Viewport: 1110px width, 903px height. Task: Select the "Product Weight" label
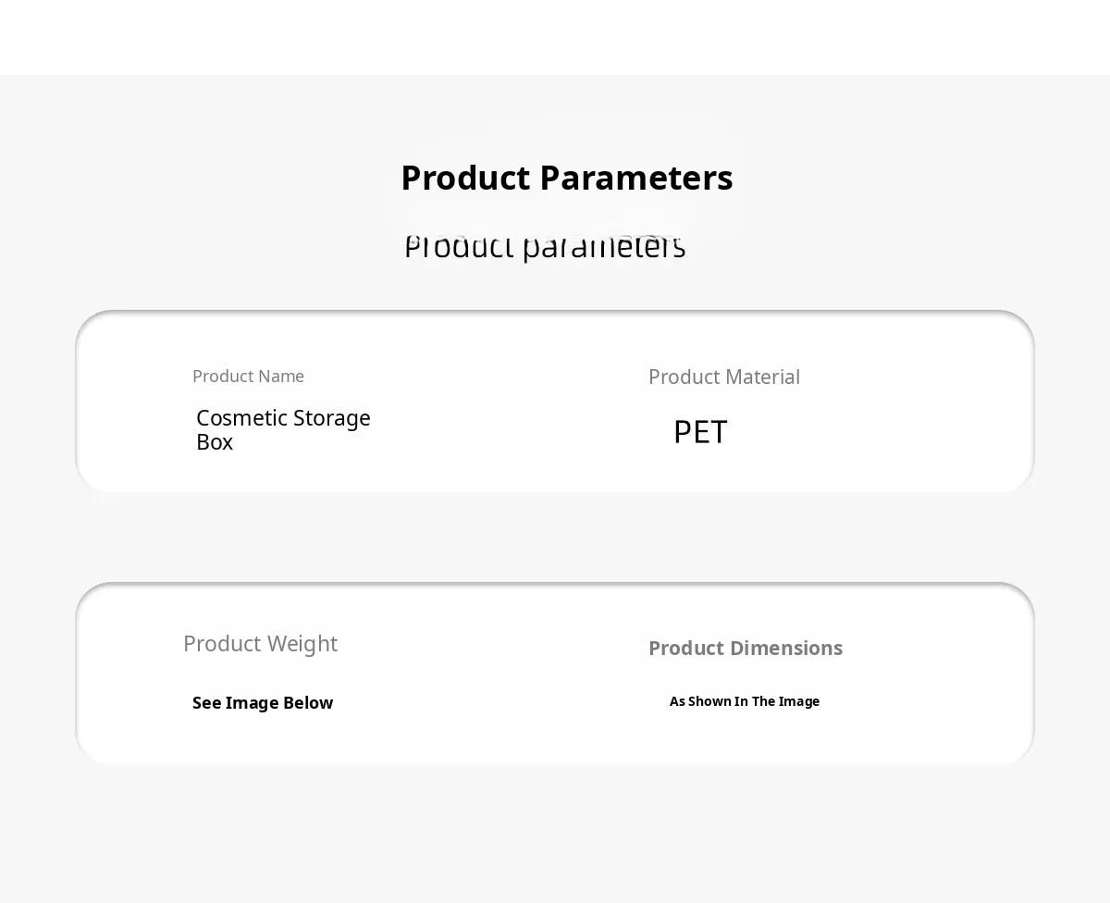pos(260,644)
